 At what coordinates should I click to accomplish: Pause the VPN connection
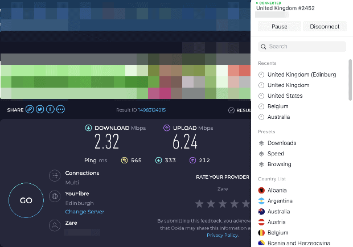coord(280,27)
